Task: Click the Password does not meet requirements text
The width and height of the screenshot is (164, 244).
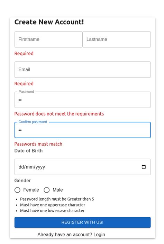Action: tap(59, 114)
